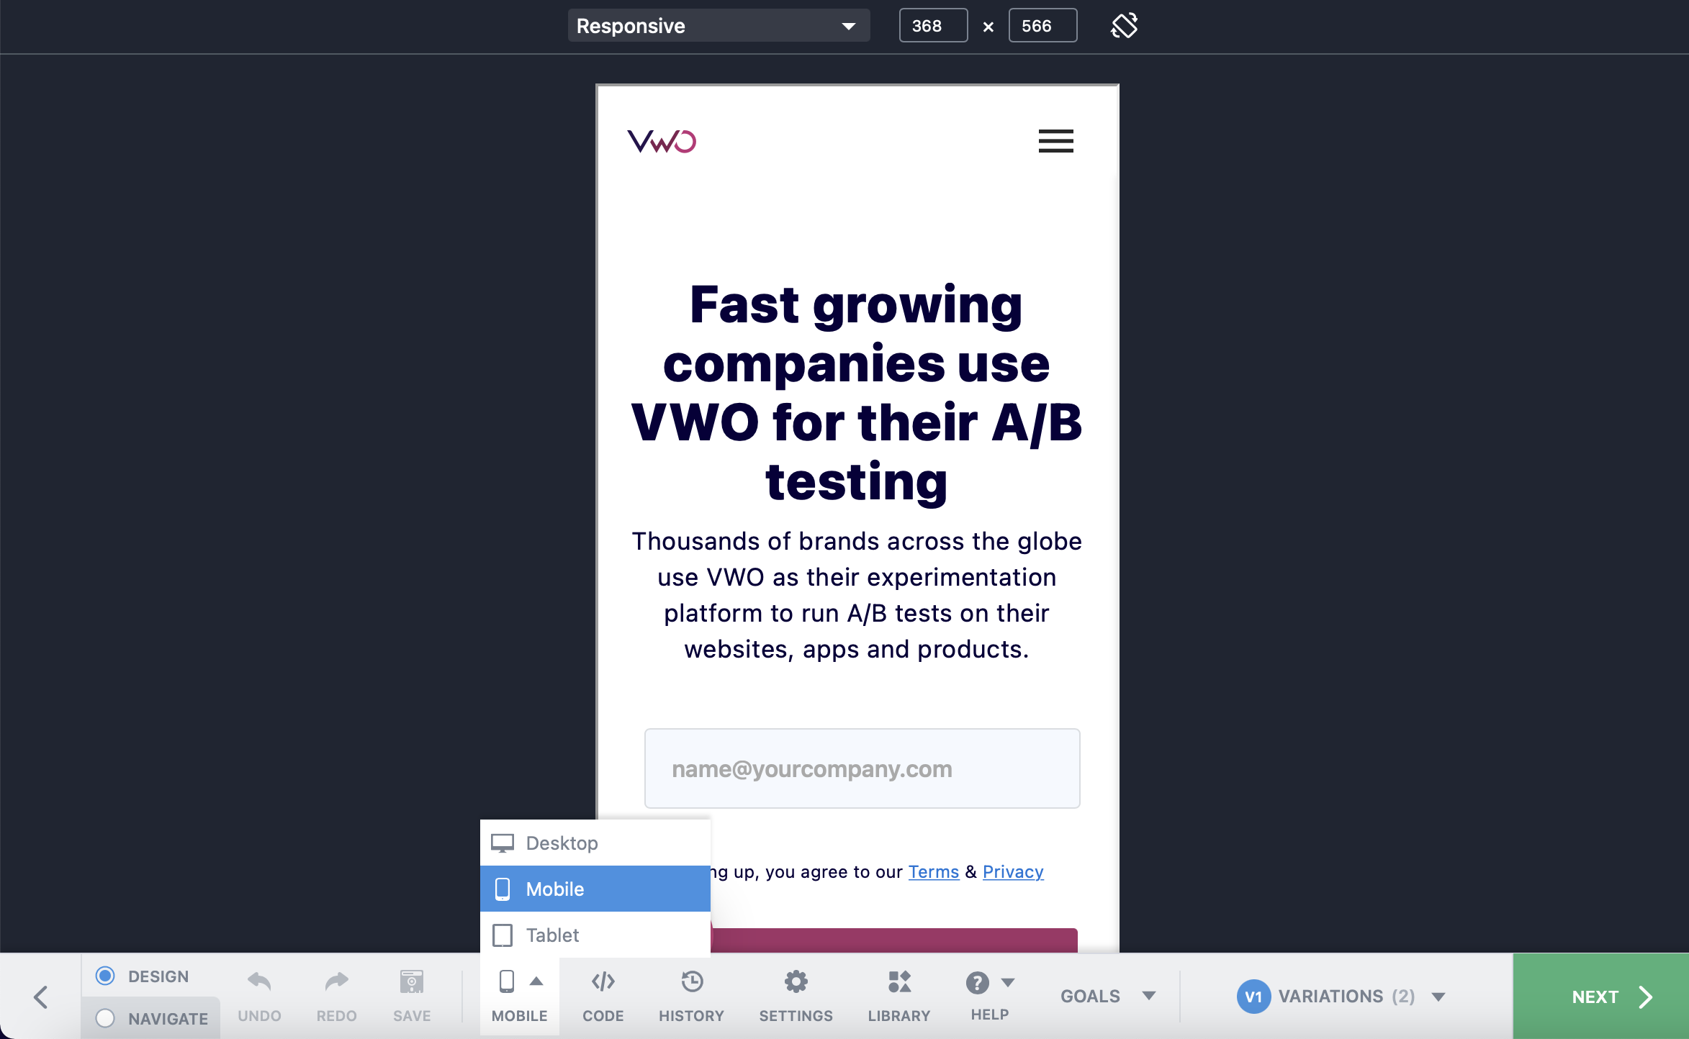This screenshot has width=1689, height=1039.
Task: Click the paragraph "Thousands of brands across the globe"
Action: pyautogui.click(x=857, y=541)
